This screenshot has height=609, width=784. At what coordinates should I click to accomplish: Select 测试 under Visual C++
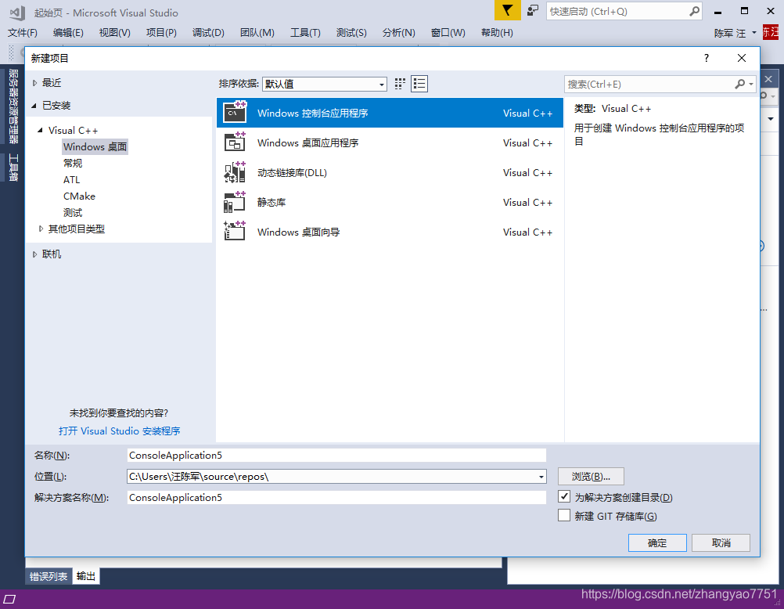[x=73, y=213]
